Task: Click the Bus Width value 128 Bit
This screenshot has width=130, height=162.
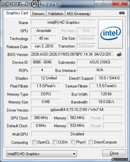Action: [106, 94]
